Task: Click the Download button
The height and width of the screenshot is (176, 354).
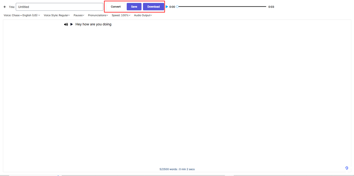Action: (153, 7)
